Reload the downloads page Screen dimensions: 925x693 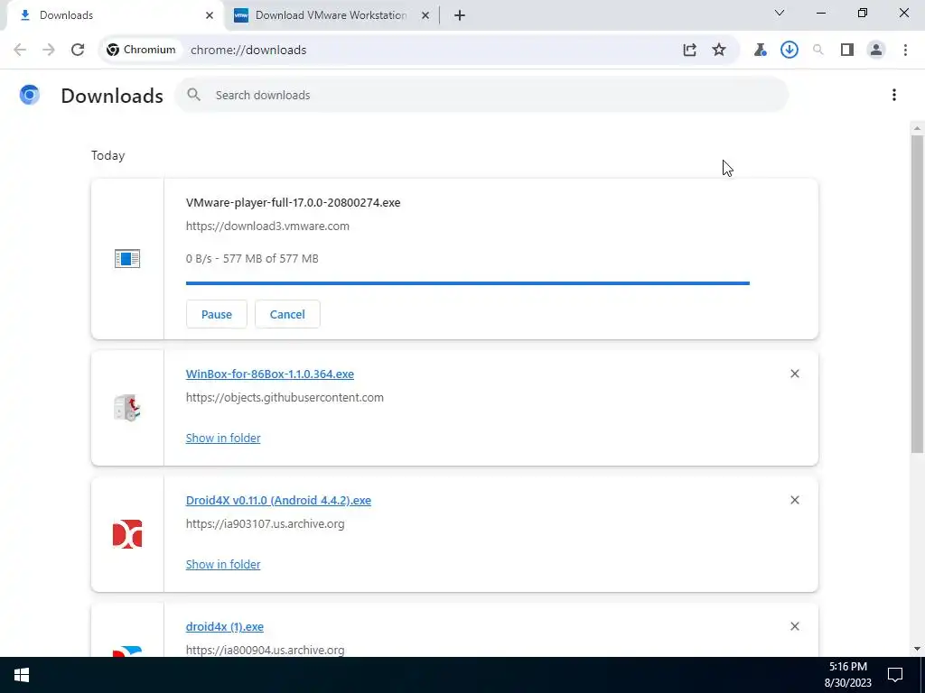pos(78,51)
